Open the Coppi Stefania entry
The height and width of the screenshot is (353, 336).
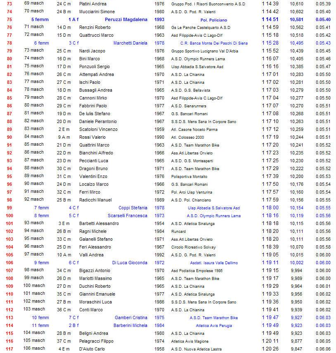point(133,208)
